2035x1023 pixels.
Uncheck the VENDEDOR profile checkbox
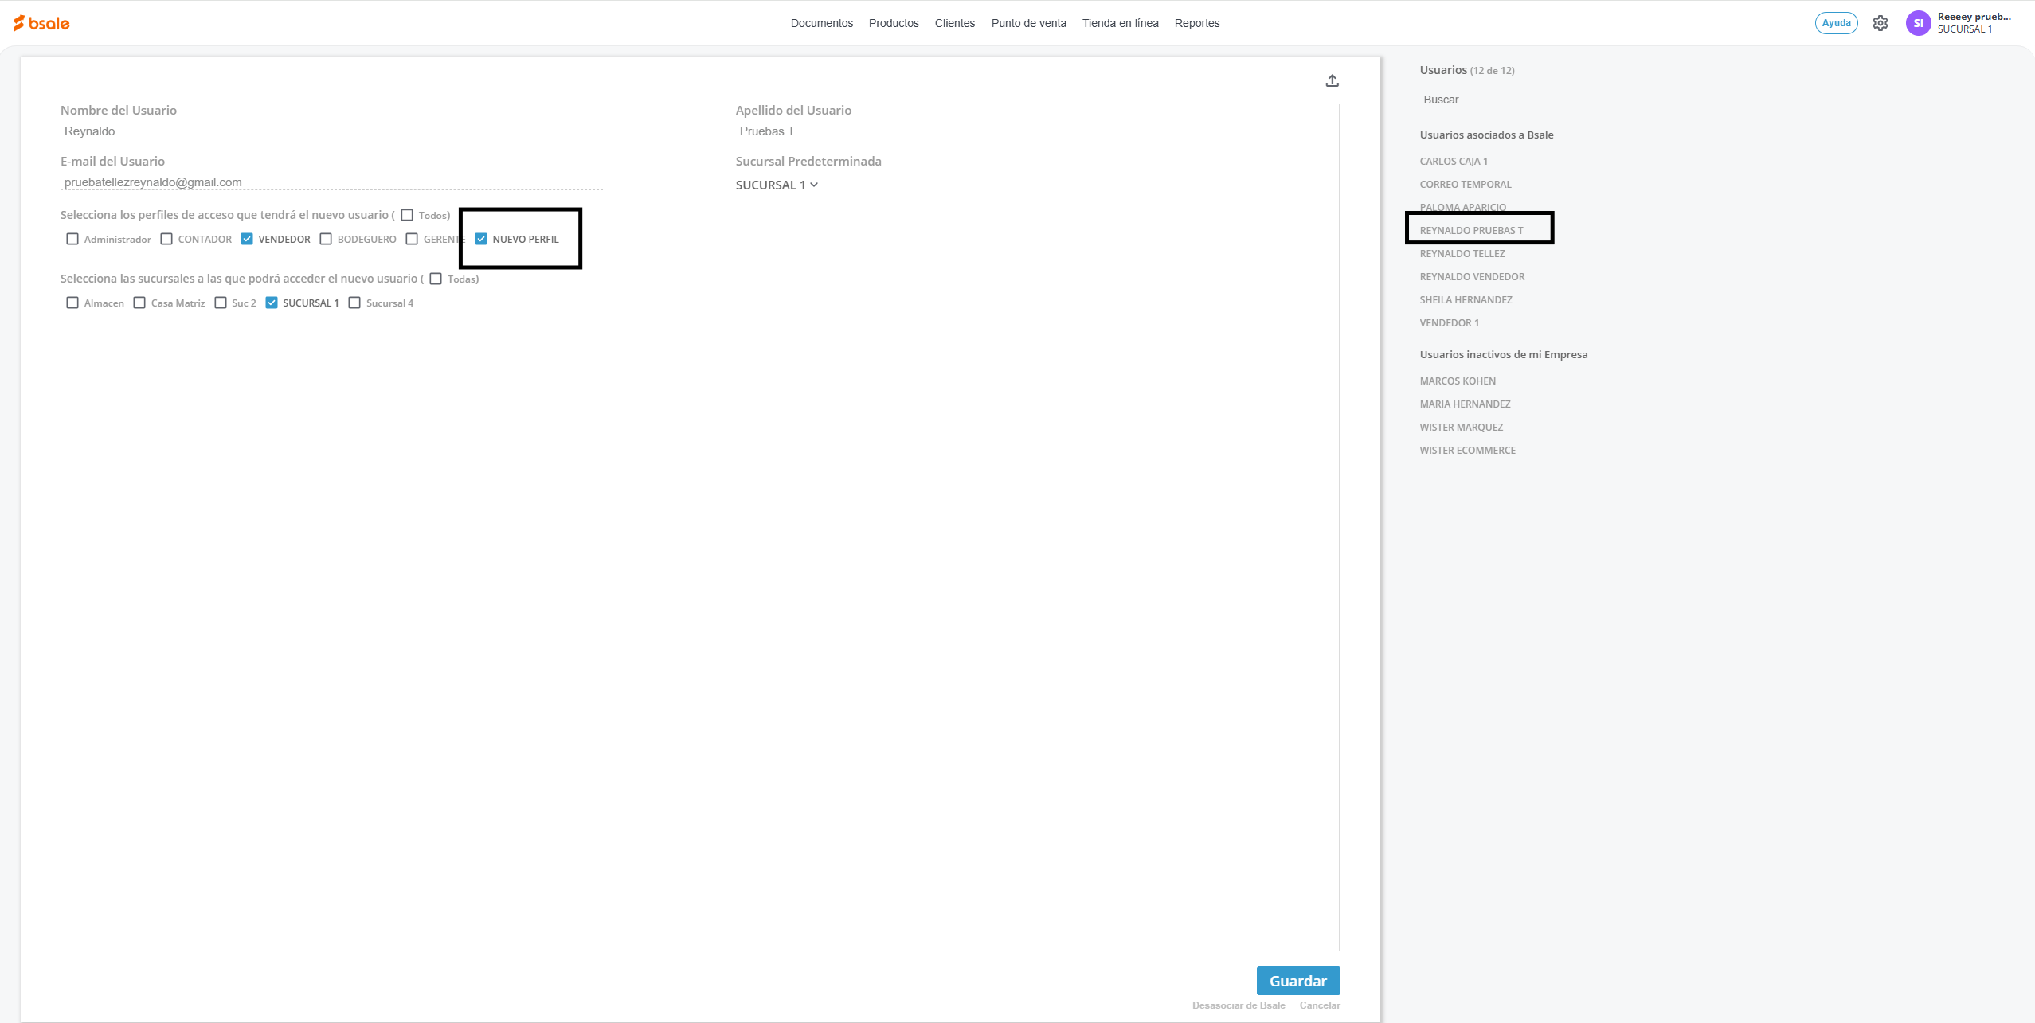pyautogui.click(x=247, y=239)
